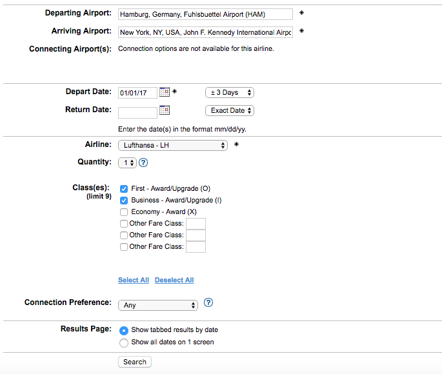Image resolution: width=442 pixels, height=374 pixels.
Task: Click the Departing Airport text field
Action: (x=205, y=14)
